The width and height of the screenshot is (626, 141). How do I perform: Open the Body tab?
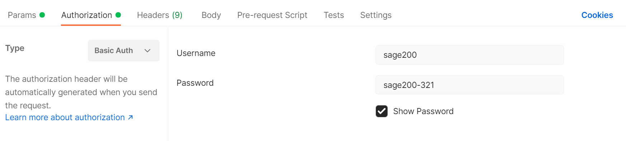pos(211,15)
